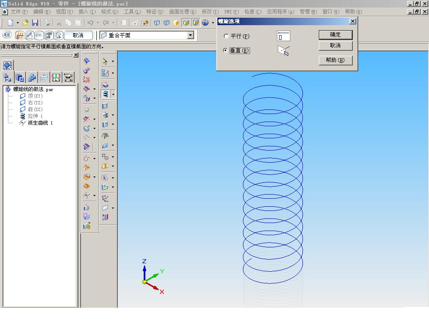Open the Helical protrusion flyout arrow
The image size is (429, 322).
click(x=113, y=94)
